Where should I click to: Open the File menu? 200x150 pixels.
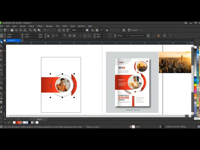pos(2,26)
